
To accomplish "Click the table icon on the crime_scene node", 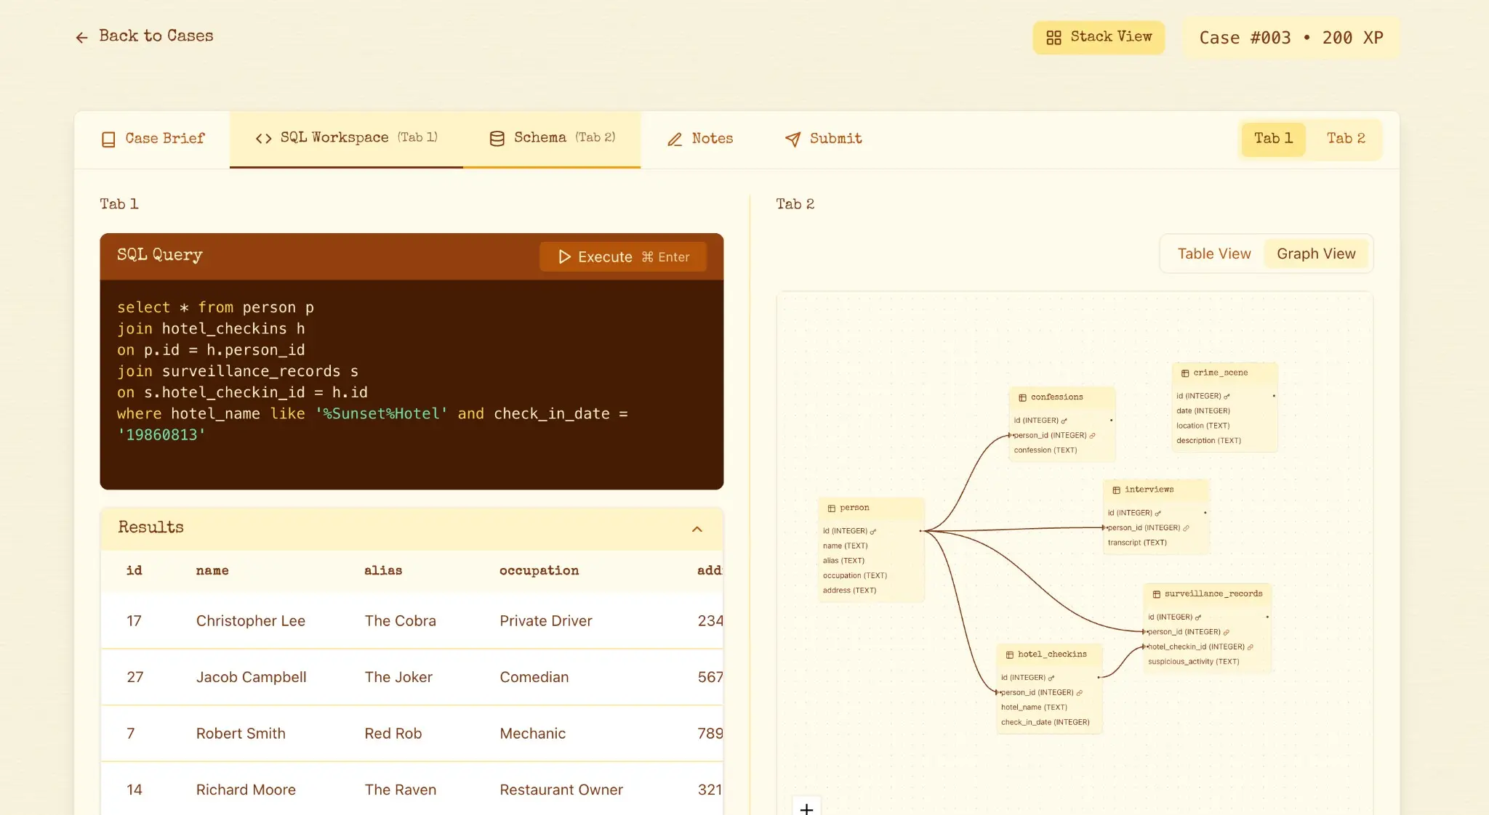I will point(1185,373).
